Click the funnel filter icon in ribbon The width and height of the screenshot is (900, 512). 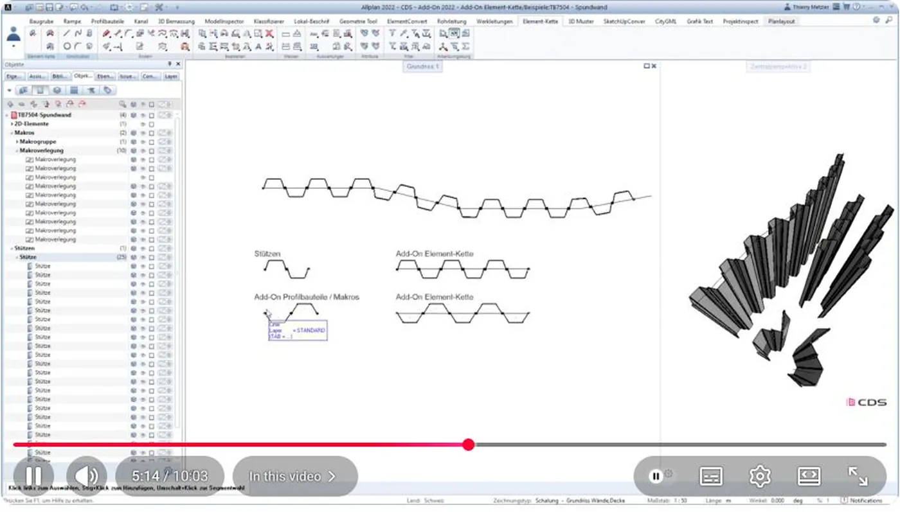tap(392, 33)
